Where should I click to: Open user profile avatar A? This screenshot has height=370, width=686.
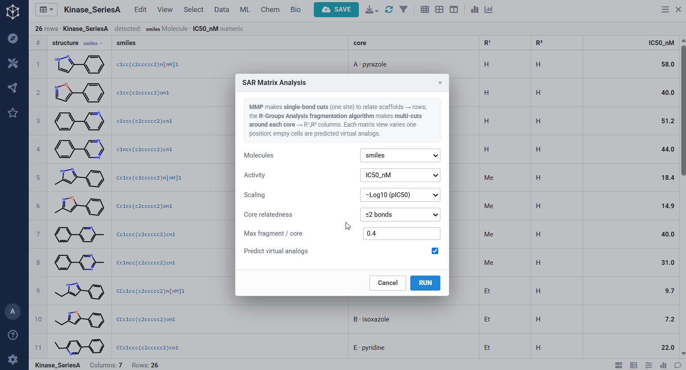coord(12,312)
